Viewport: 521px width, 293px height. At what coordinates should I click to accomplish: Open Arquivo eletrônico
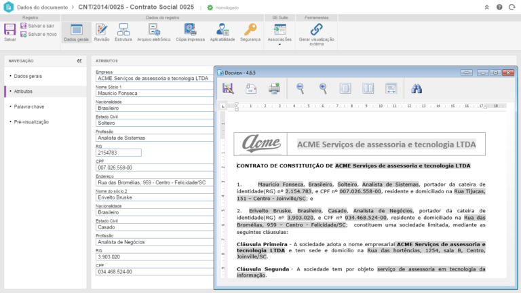click(x=153, y=31)
